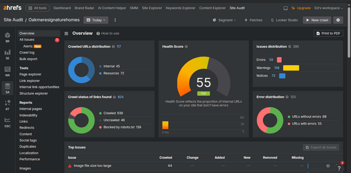
Task: Open the Segment dropdown
Action: (x=224, y=20)
